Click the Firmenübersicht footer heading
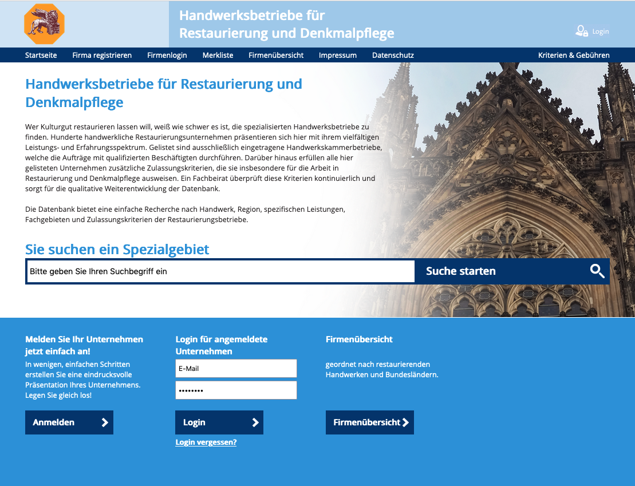635x486 pixels. [359, 339]
